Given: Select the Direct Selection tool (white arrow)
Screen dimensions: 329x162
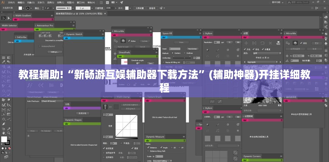Looking at the screenshot, I should pos(9,18).
